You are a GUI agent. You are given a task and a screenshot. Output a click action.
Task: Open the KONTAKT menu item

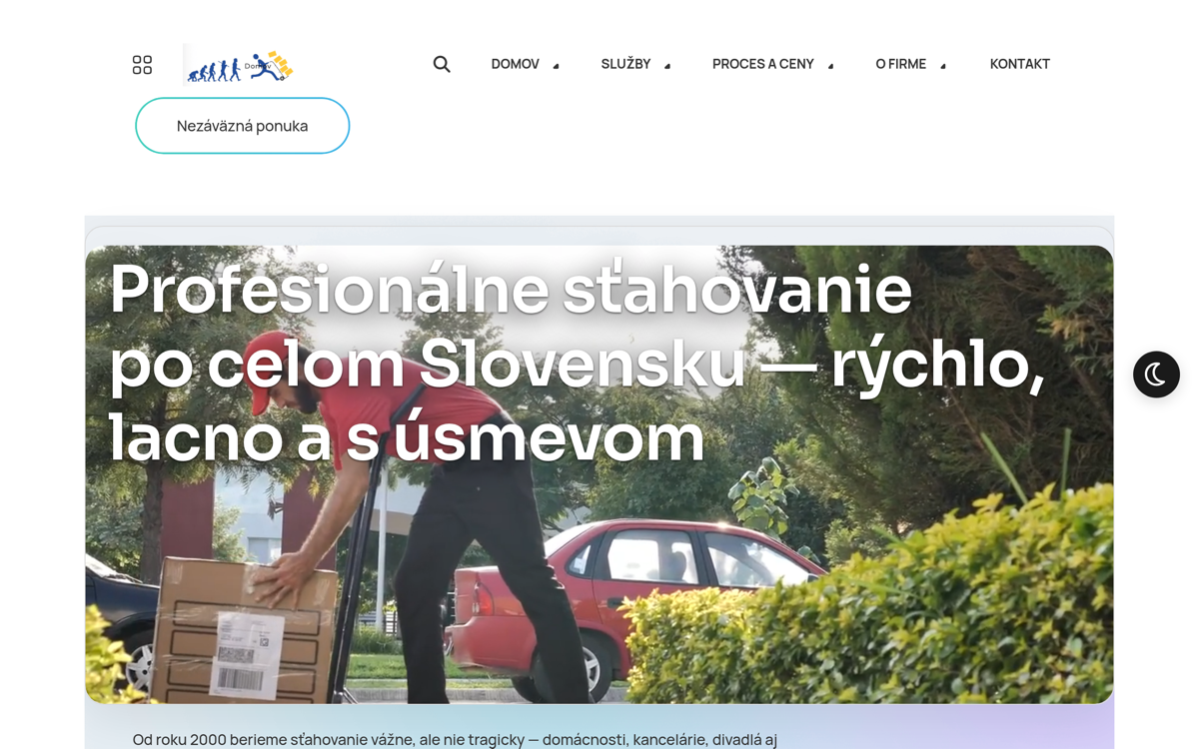coord(1019,63)
